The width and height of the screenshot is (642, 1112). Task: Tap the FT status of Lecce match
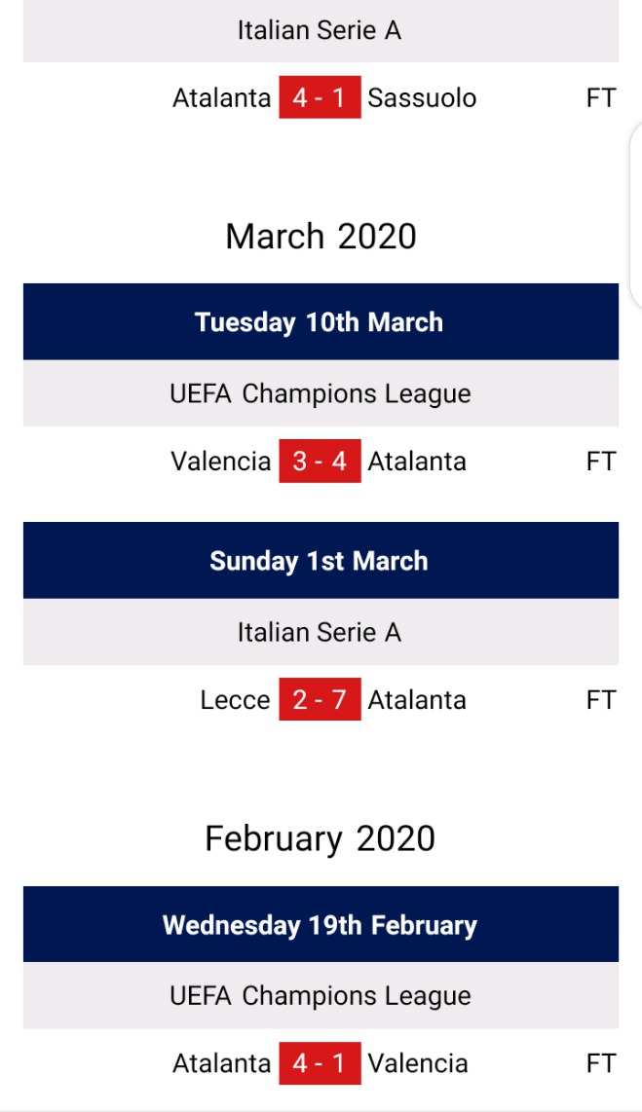(601, 700)
